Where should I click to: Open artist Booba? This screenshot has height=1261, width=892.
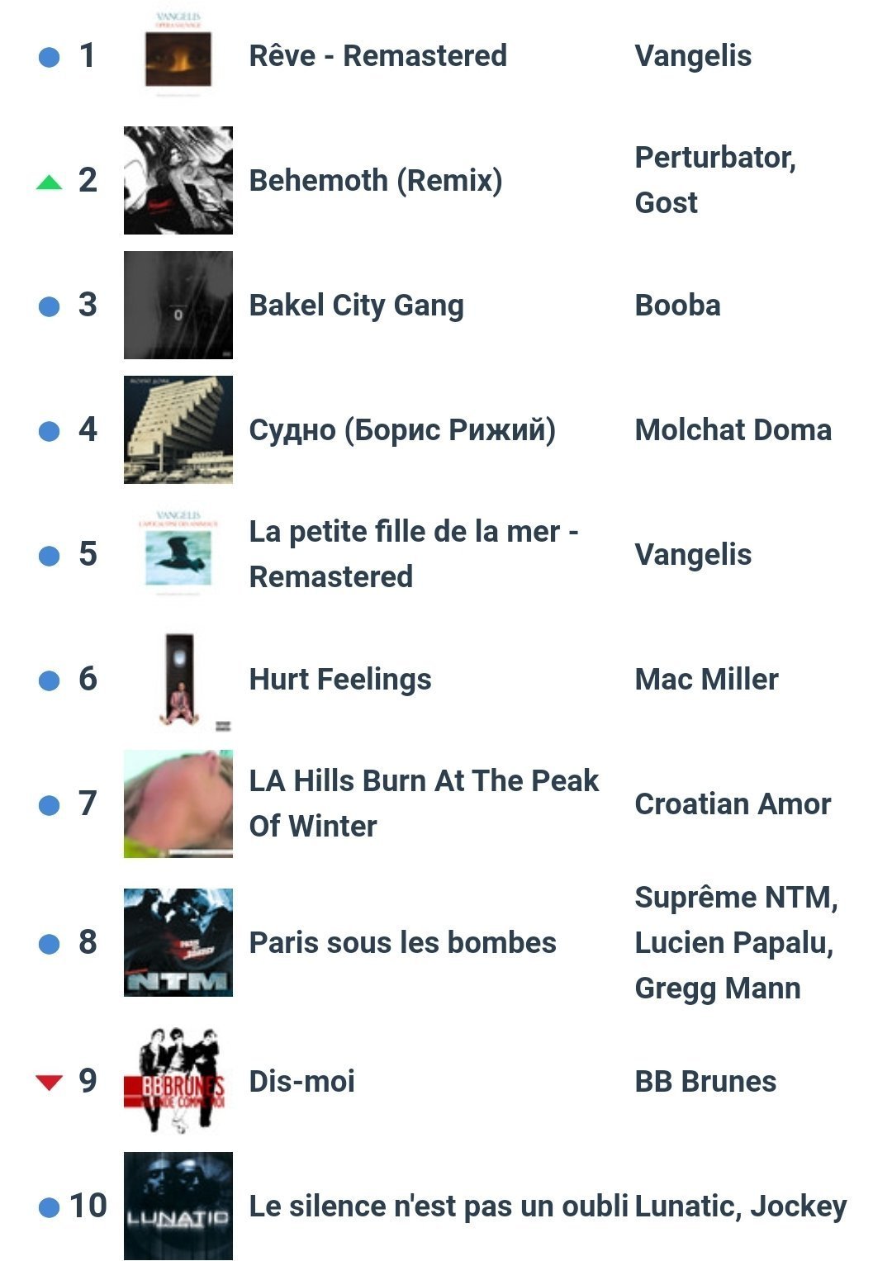point(677,306)
